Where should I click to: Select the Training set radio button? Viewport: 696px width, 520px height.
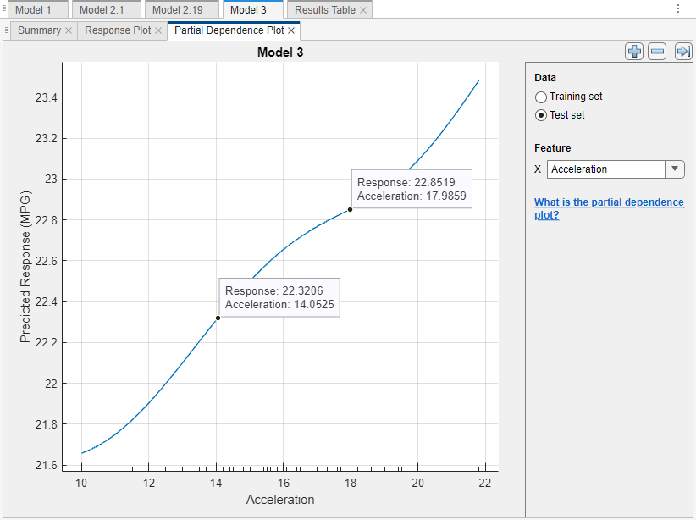(x=541, y=97)
